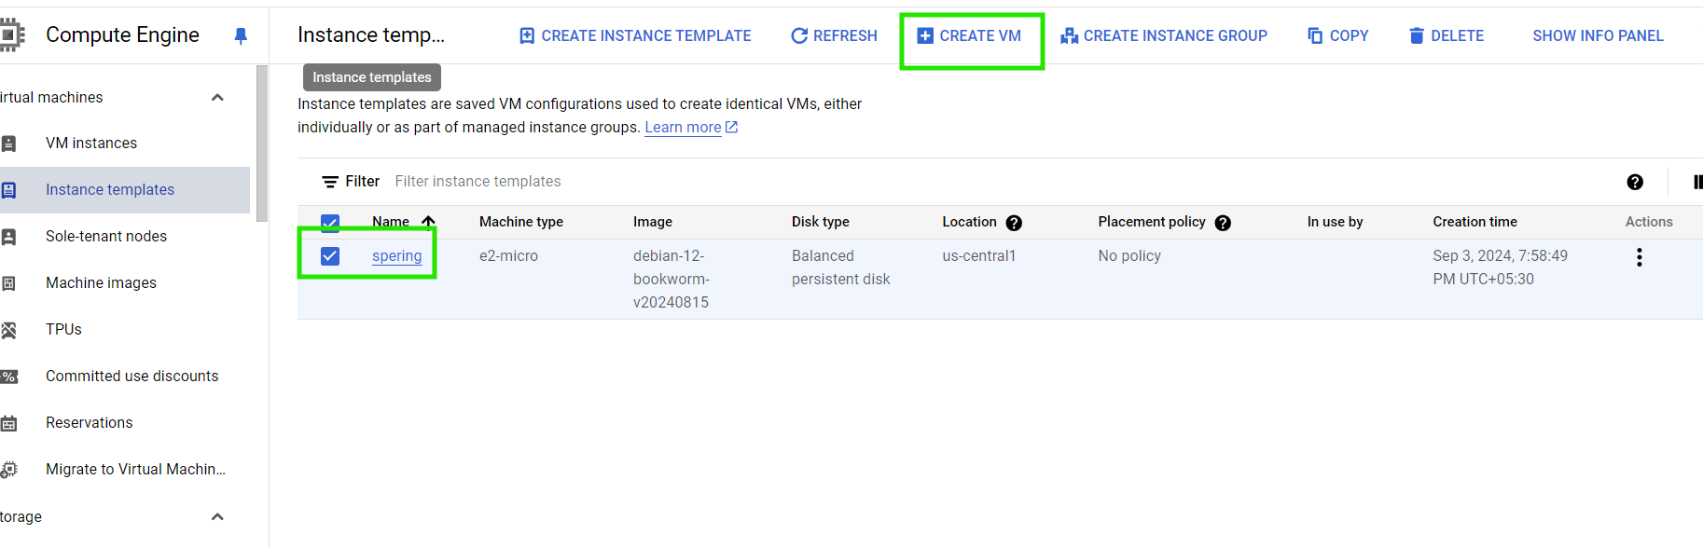Open help icon next to Location column
This screenshot has height=548, width=1703.
click(1014, 223)
